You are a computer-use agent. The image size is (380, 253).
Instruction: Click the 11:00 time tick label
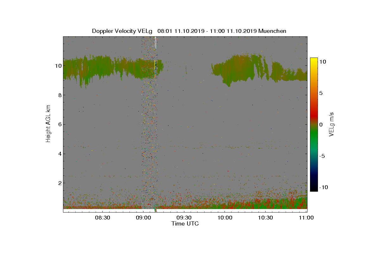click(x=306, y=218)
